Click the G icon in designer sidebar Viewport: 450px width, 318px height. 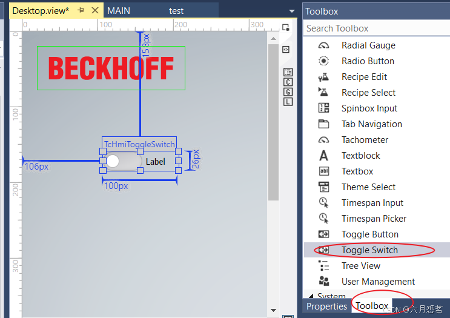(288, 92)
